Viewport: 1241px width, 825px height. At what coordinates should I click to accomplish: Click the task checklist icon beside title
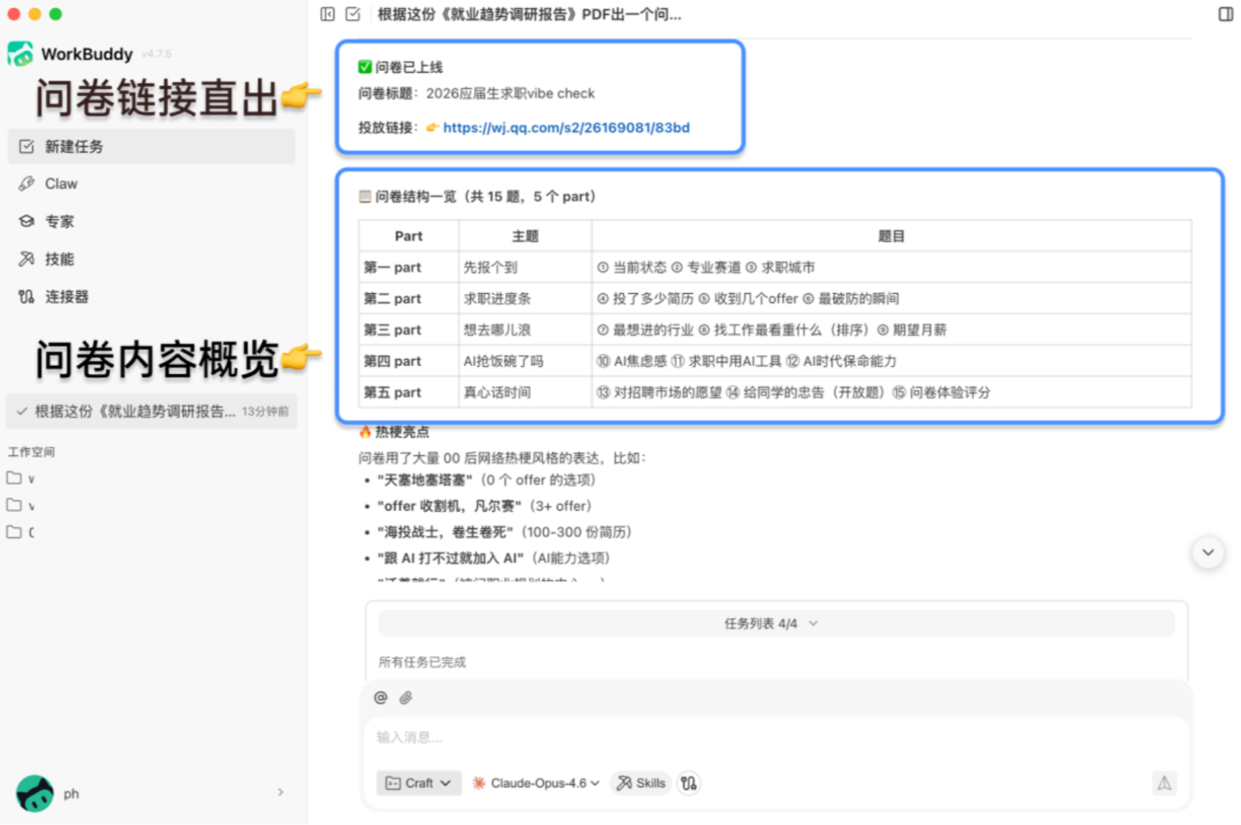pos(353,14)
